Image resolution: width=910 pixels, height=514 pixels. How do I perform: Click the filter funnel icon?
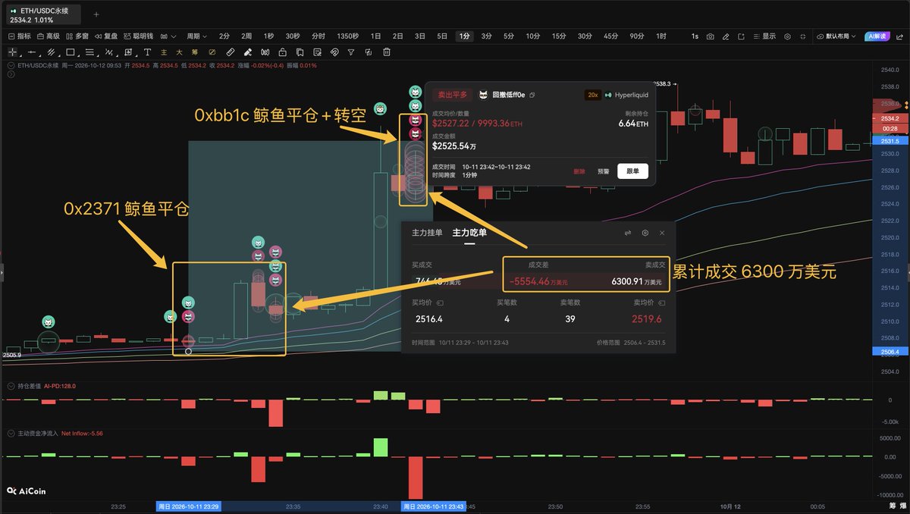coord(350,52)
